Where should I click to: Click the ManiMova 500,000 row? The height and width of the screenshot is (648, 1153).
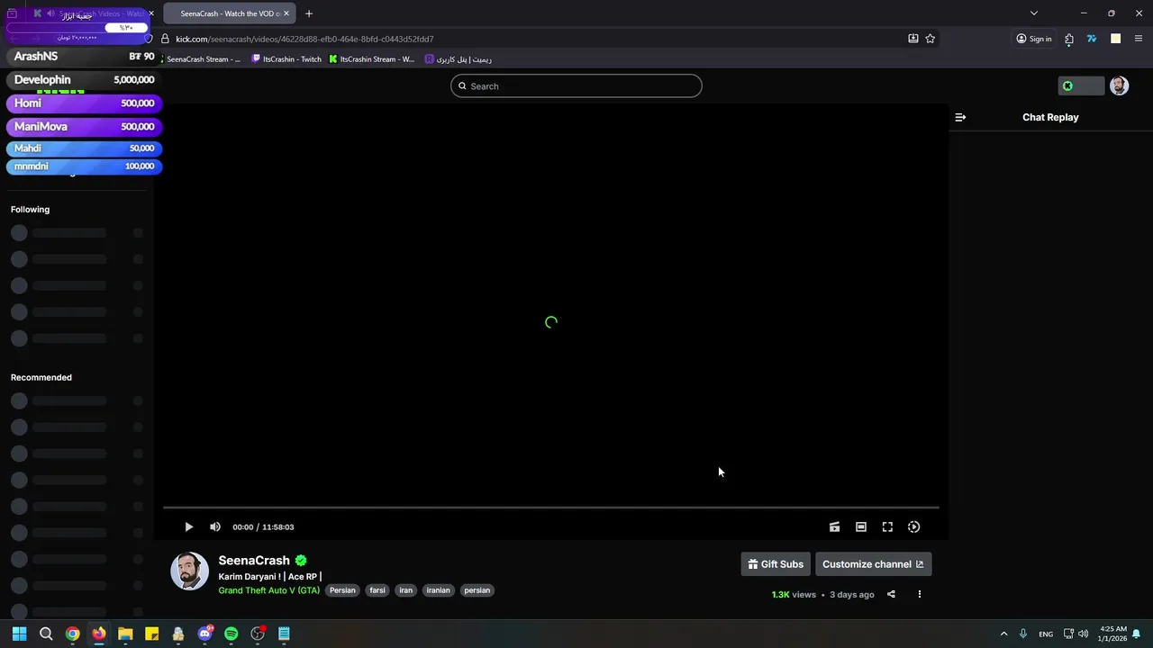[x=84, y=127]
